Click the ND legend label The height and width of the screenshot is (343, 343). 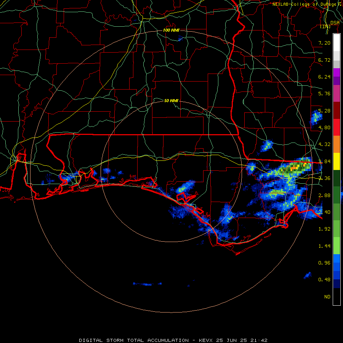[327, 297]
